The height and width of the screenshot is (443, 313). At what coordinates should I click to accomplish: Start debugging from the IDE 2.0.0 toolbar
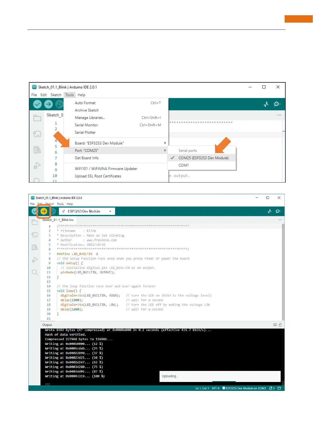(53, 211)
